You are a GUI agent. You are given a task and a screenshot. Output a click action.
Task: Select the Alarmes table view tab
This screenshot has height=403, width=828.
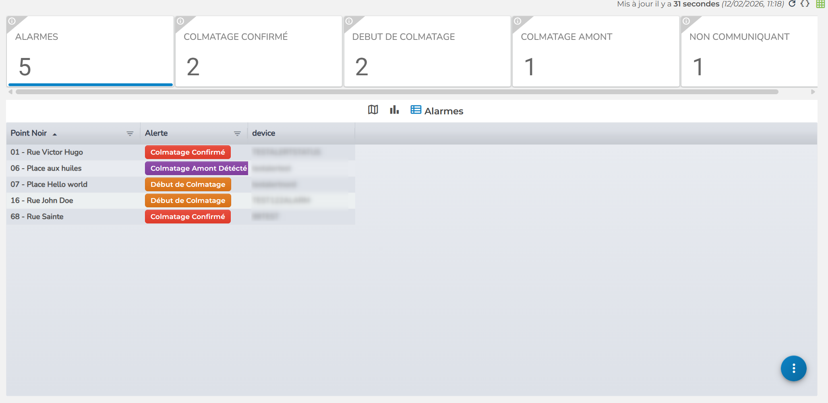tap(437, 111)
